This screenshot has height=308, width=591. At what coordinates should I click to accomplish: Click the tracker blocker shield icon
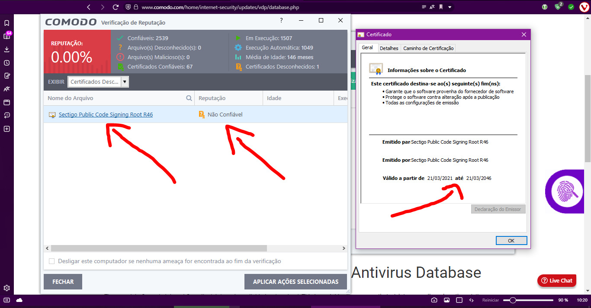pos(128,7)
